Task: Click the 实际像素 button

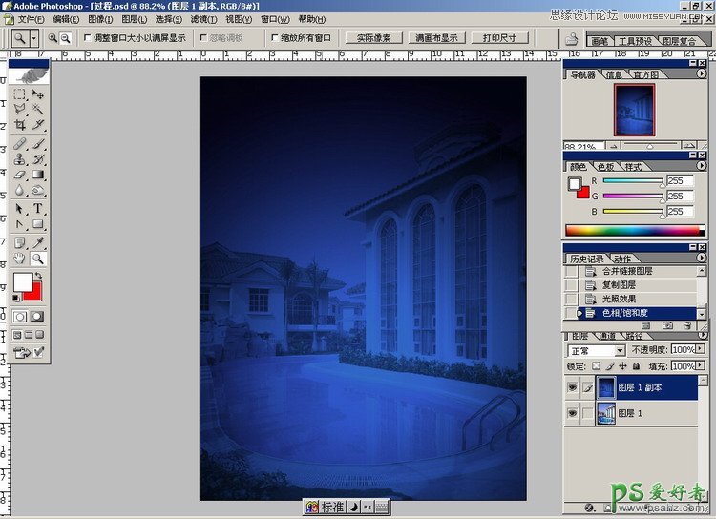Action: tap(370, 38)
